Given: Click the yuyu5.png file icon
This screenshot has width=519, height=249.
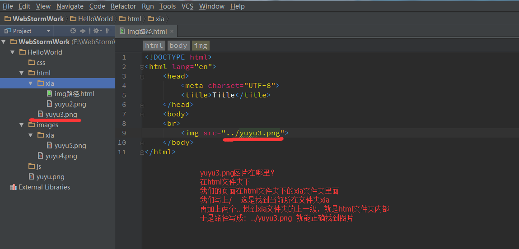Looking at the screenshot, I should tap(49, 146).
